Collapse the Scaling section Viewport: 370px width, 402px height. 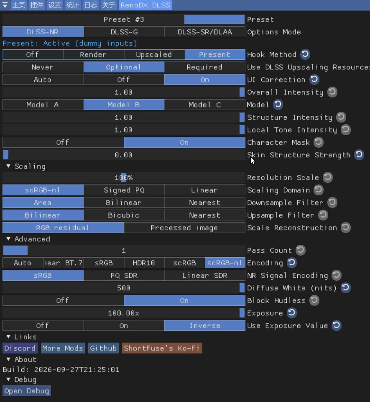pos(8,166)
